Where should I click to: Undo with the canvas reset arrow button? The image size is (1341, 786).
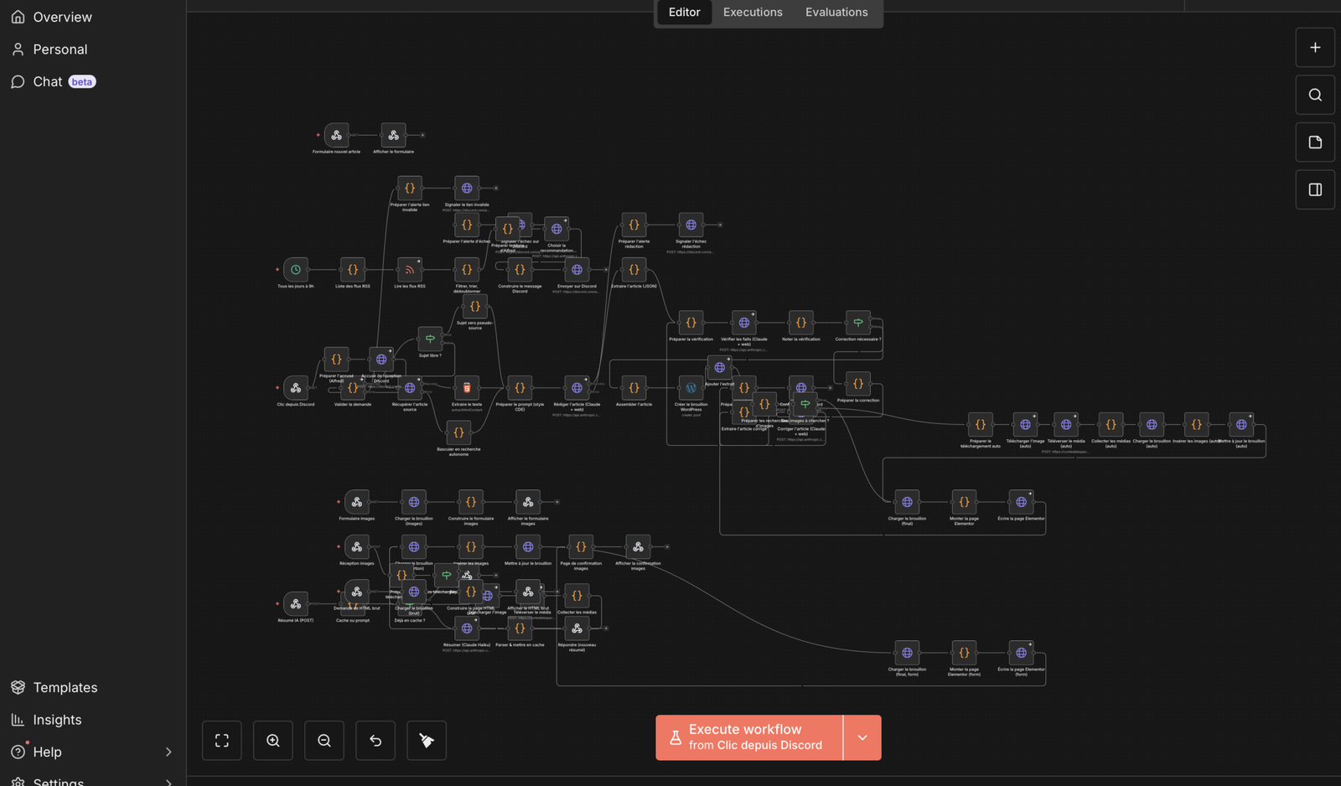tap(375, 741)
